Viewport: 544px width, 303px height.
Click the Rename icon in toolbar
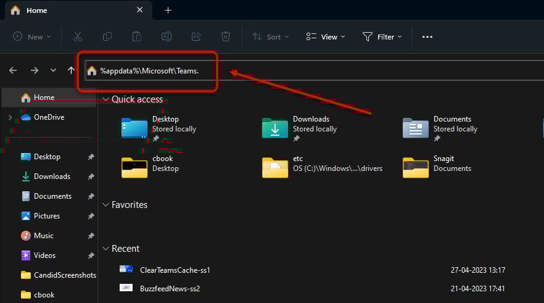167,36
